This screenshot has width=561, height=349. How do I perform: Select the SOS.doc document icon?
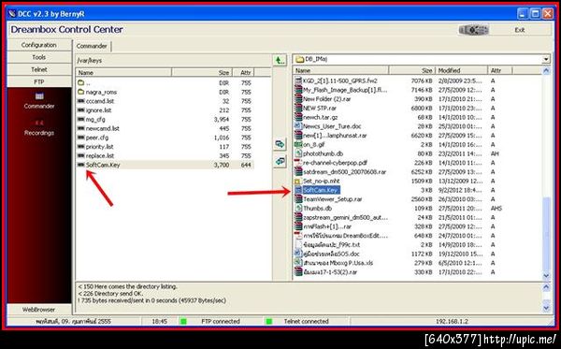click(298, 254)
